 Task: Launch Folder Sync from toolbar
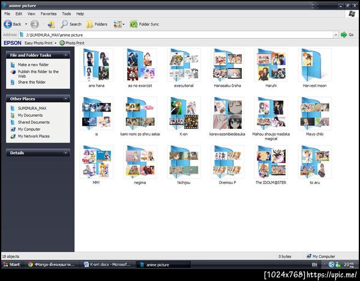pos(144,24)
